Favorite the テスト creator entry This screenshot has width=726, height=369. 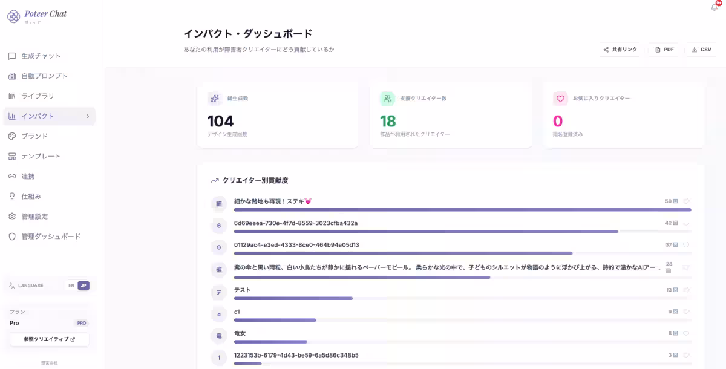click(687, 289)
